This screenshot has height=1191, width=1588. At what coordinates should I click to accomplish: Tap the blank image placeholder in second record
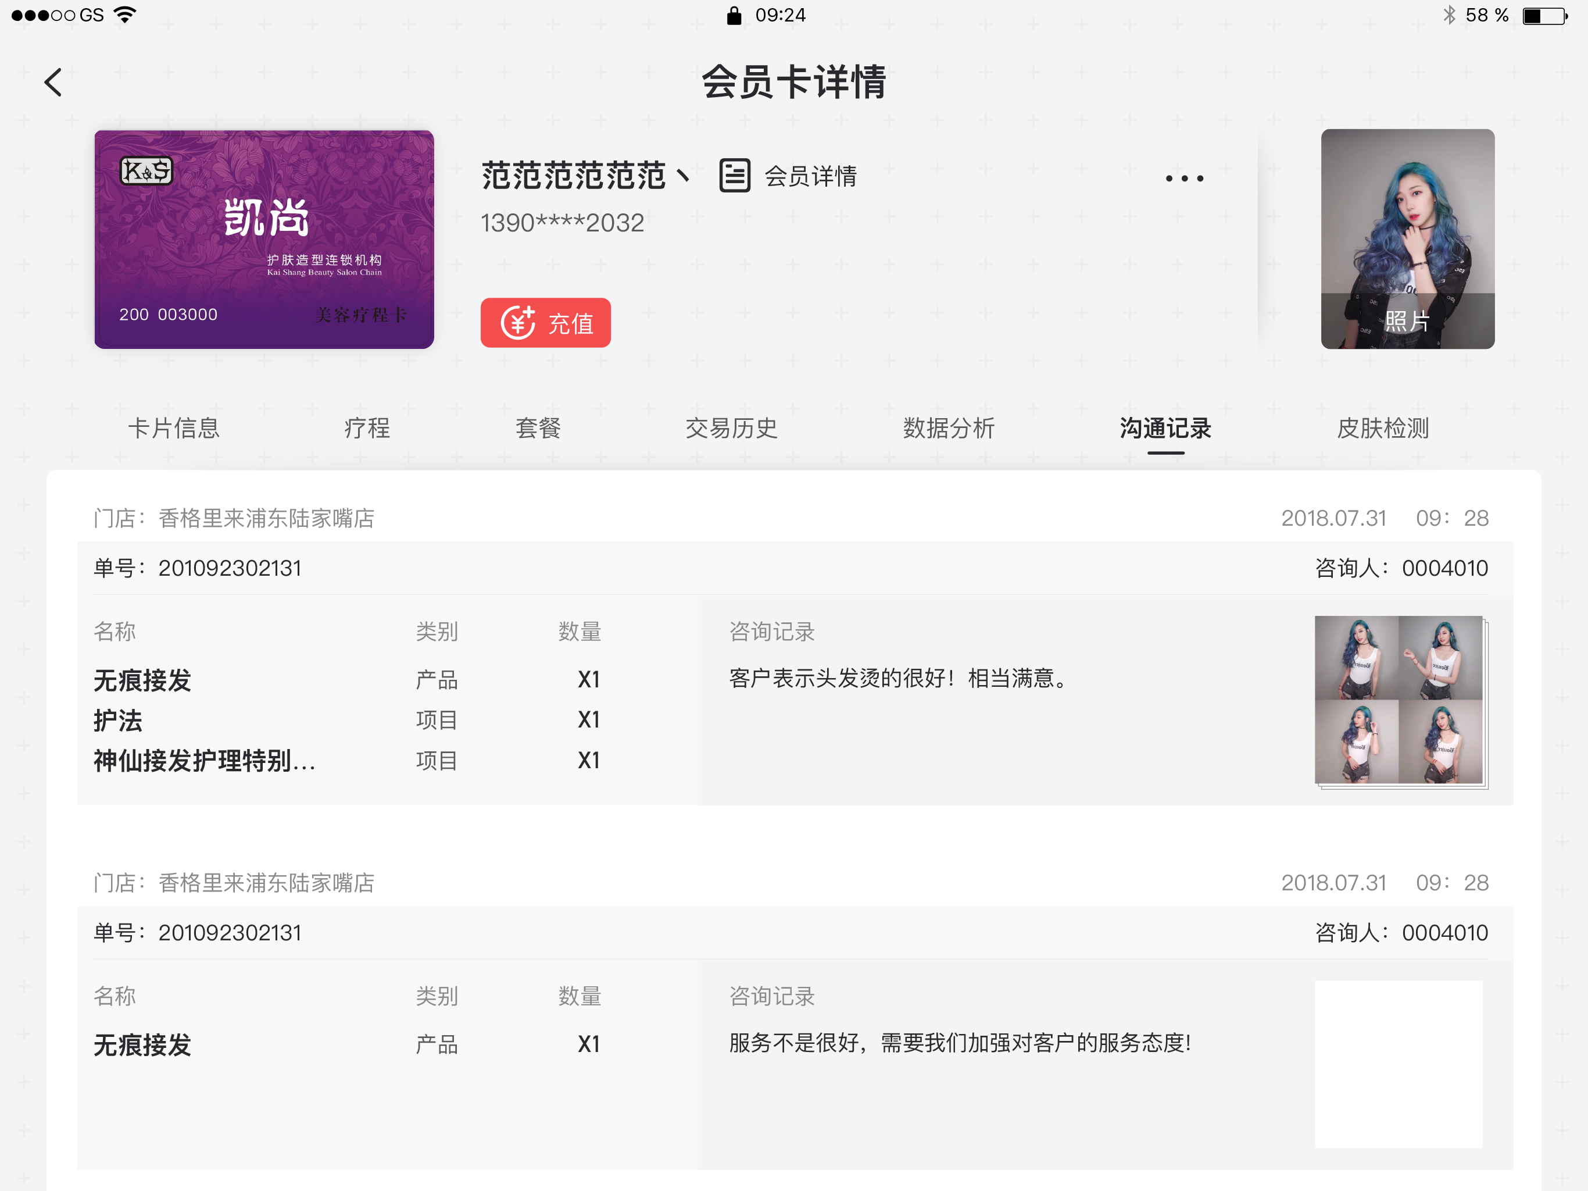coord(1399,1064)
